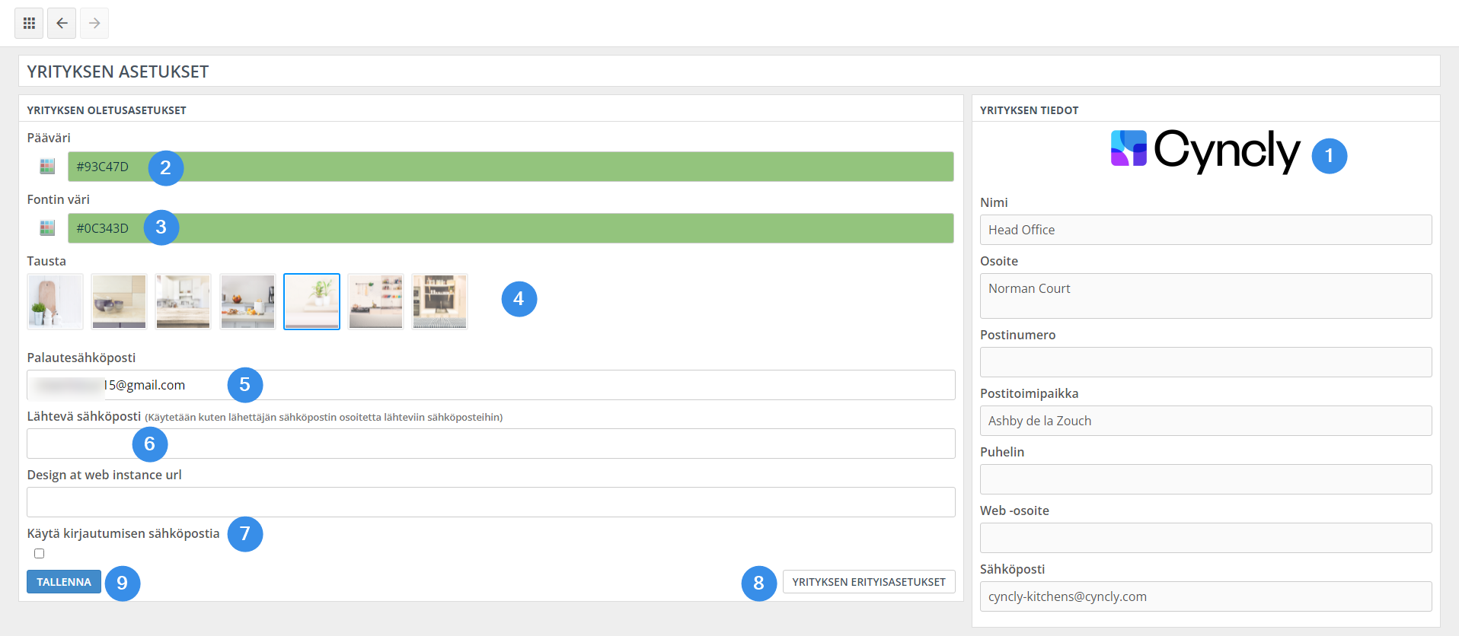Select the last background thumbnail on the right
The height and width of the screenshot is (636, 1459).
coord(439,301)
